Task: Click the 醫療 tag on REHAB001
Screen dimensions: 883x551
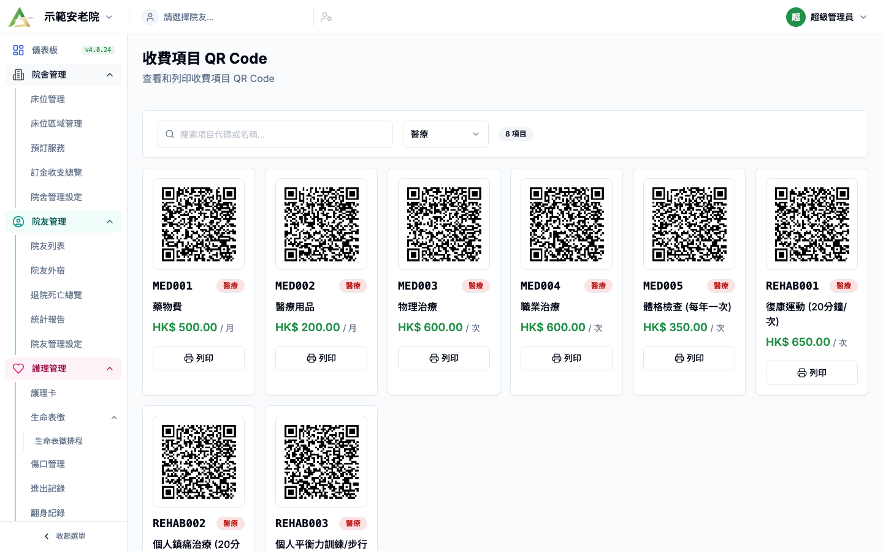Action: pos(844,286)
